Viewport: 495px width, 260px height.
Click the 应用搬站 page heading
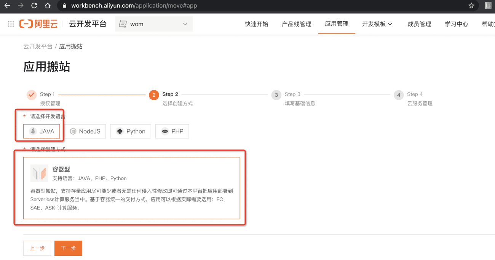point(47,67)
